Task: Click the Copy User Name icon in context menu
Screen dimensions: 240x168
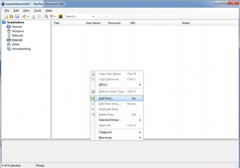Action: [93, 74]
